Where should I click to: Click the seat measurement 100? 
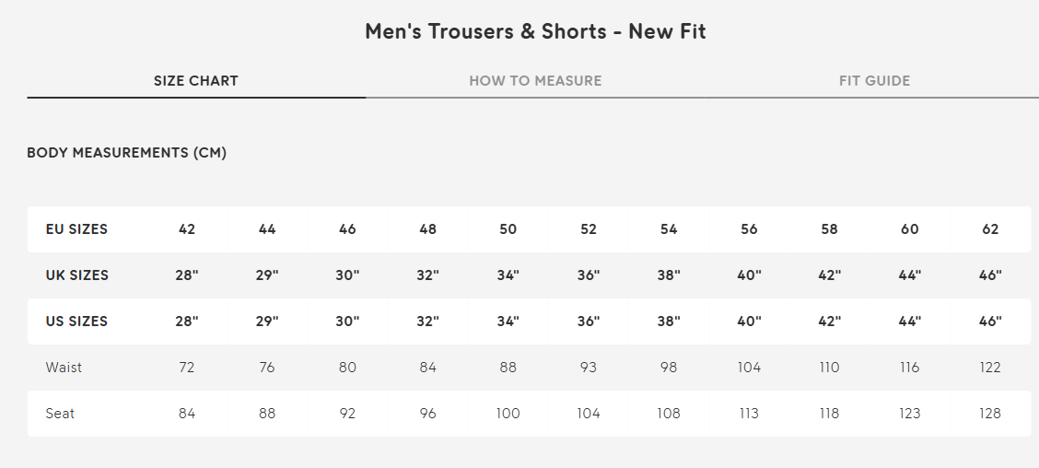tap(508, 414)
